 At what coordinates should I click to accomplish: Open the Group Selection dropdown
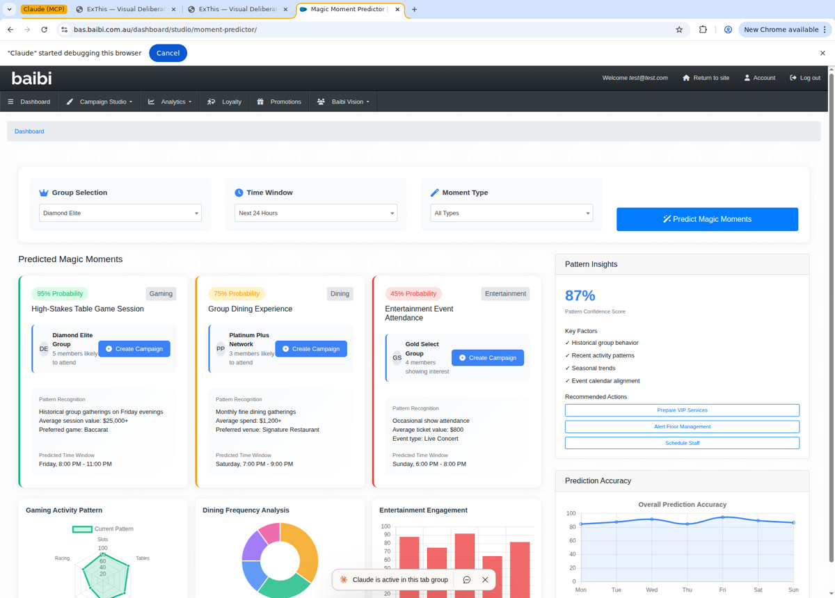coord(120,213)
